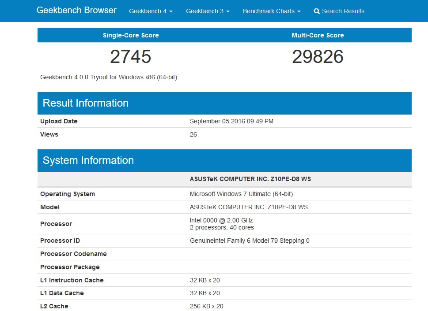Click the magnifying glass search icon

click(317, 11)
